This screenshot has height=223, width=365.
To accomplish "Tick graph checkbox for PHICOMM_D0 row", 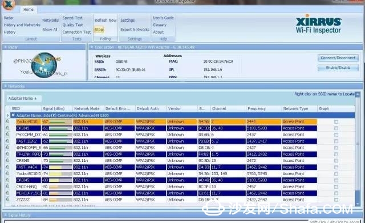I will pyautogui.click(x=336, y=135).
